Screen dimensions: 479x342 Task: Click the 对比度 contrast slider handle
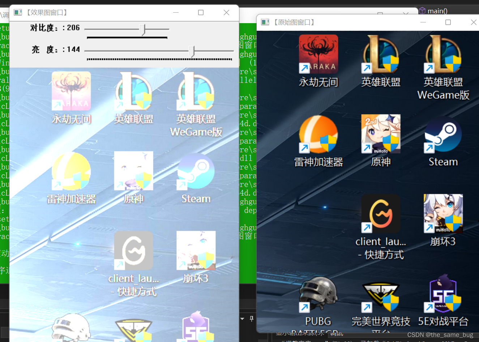pyautogui.click(x=142, y=29)
